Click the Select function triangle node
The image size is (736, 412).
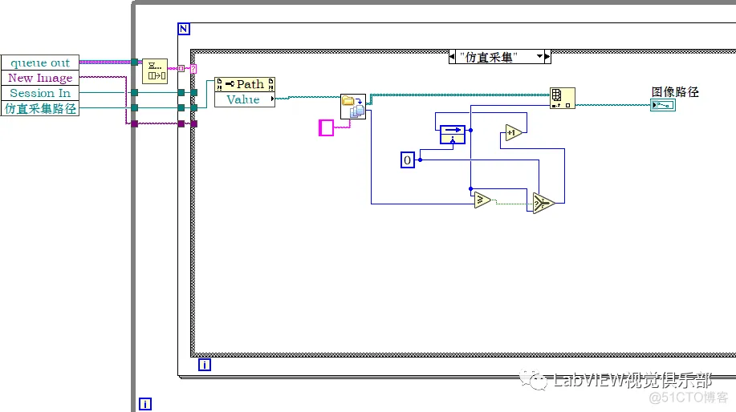[x=543, y=204]
